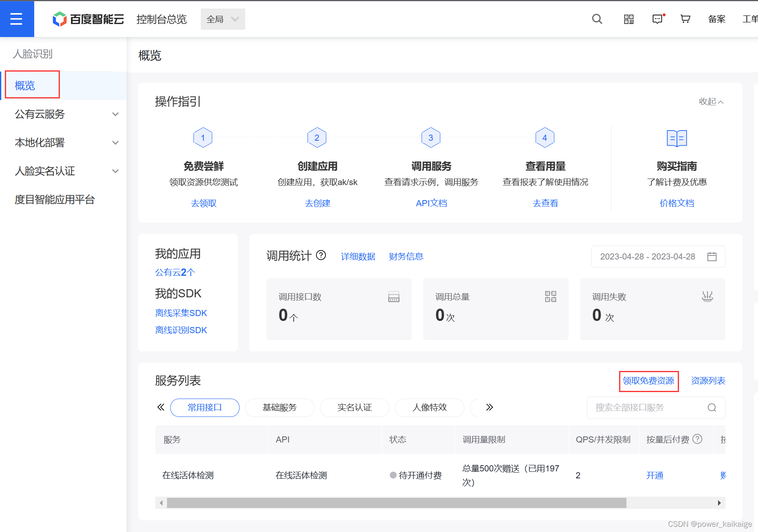Open 资源列表 link
758x532 pixels.
(708, 381)
